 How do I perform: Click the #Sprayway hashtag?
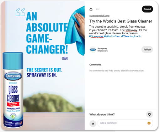point(96,36)
